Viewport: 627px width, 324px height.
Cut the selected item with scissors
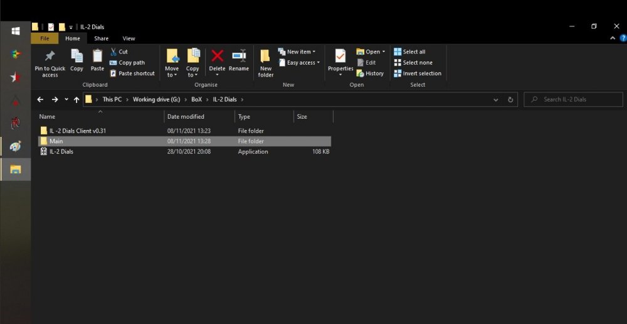tap(119, 51)
